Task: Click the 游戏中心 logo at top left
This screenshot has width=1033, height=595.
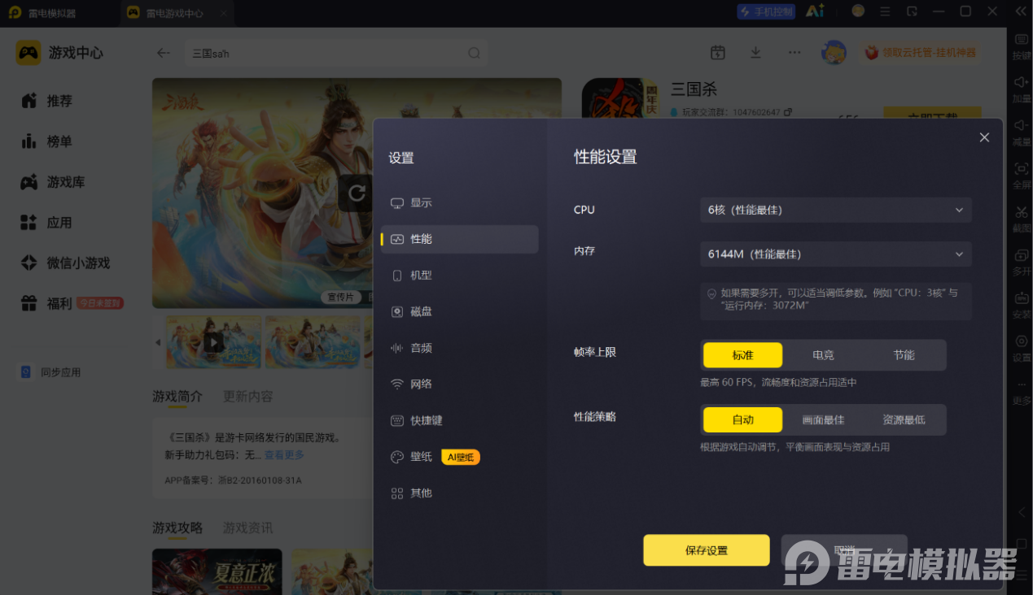Action: click(x=59, y=53)
